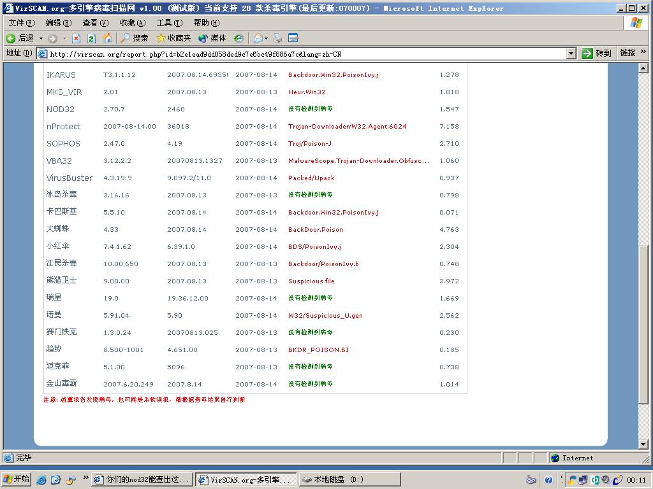Switch to 本地磁盘 (D:) taskbar window

click(350, 479)
